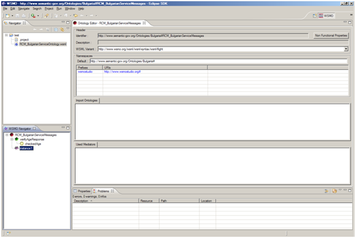356x238 pixels.
Task: Open the Search menu
Action: click(x=37, y=9)
